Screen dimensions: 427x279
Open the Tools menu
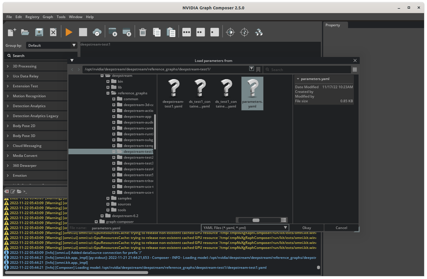click(61, 17)
